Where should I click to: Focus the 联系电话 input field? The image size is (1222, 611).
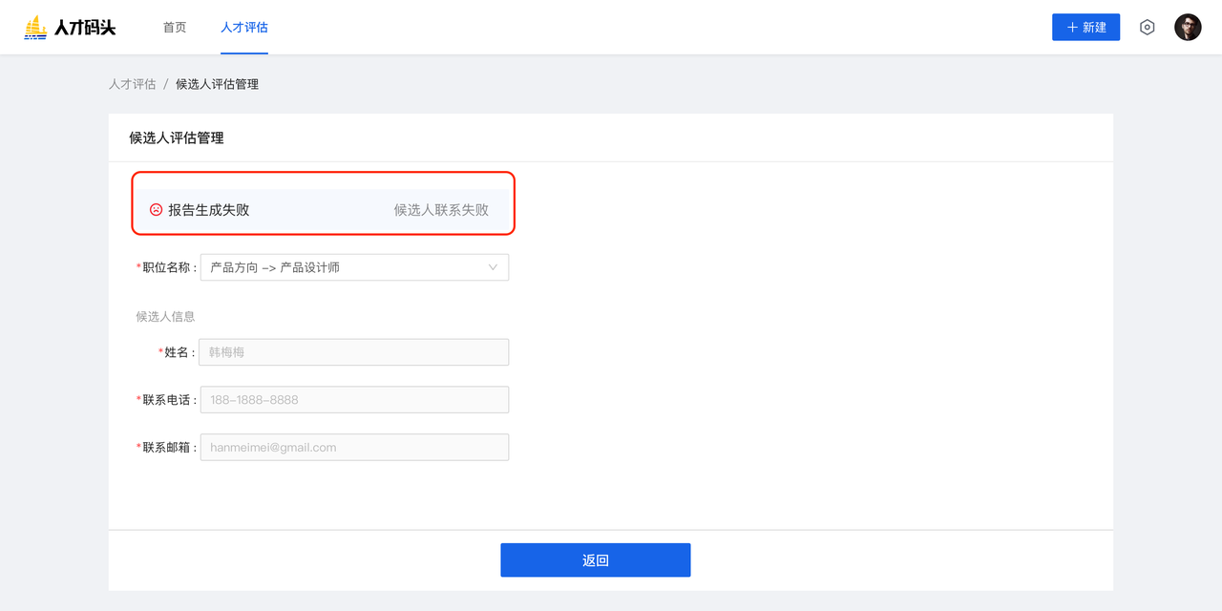[353, 400]
